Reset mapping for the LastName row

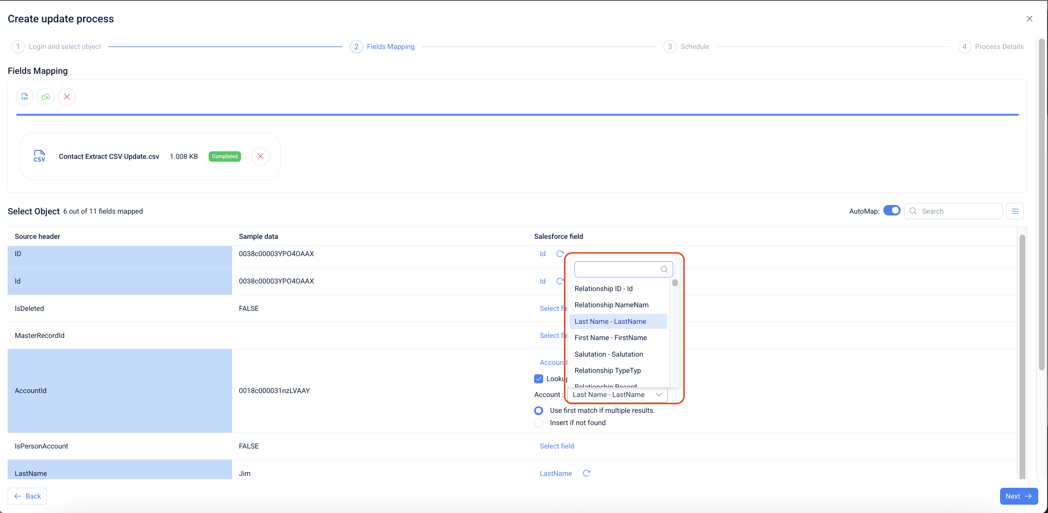click(x=586, y=473)
